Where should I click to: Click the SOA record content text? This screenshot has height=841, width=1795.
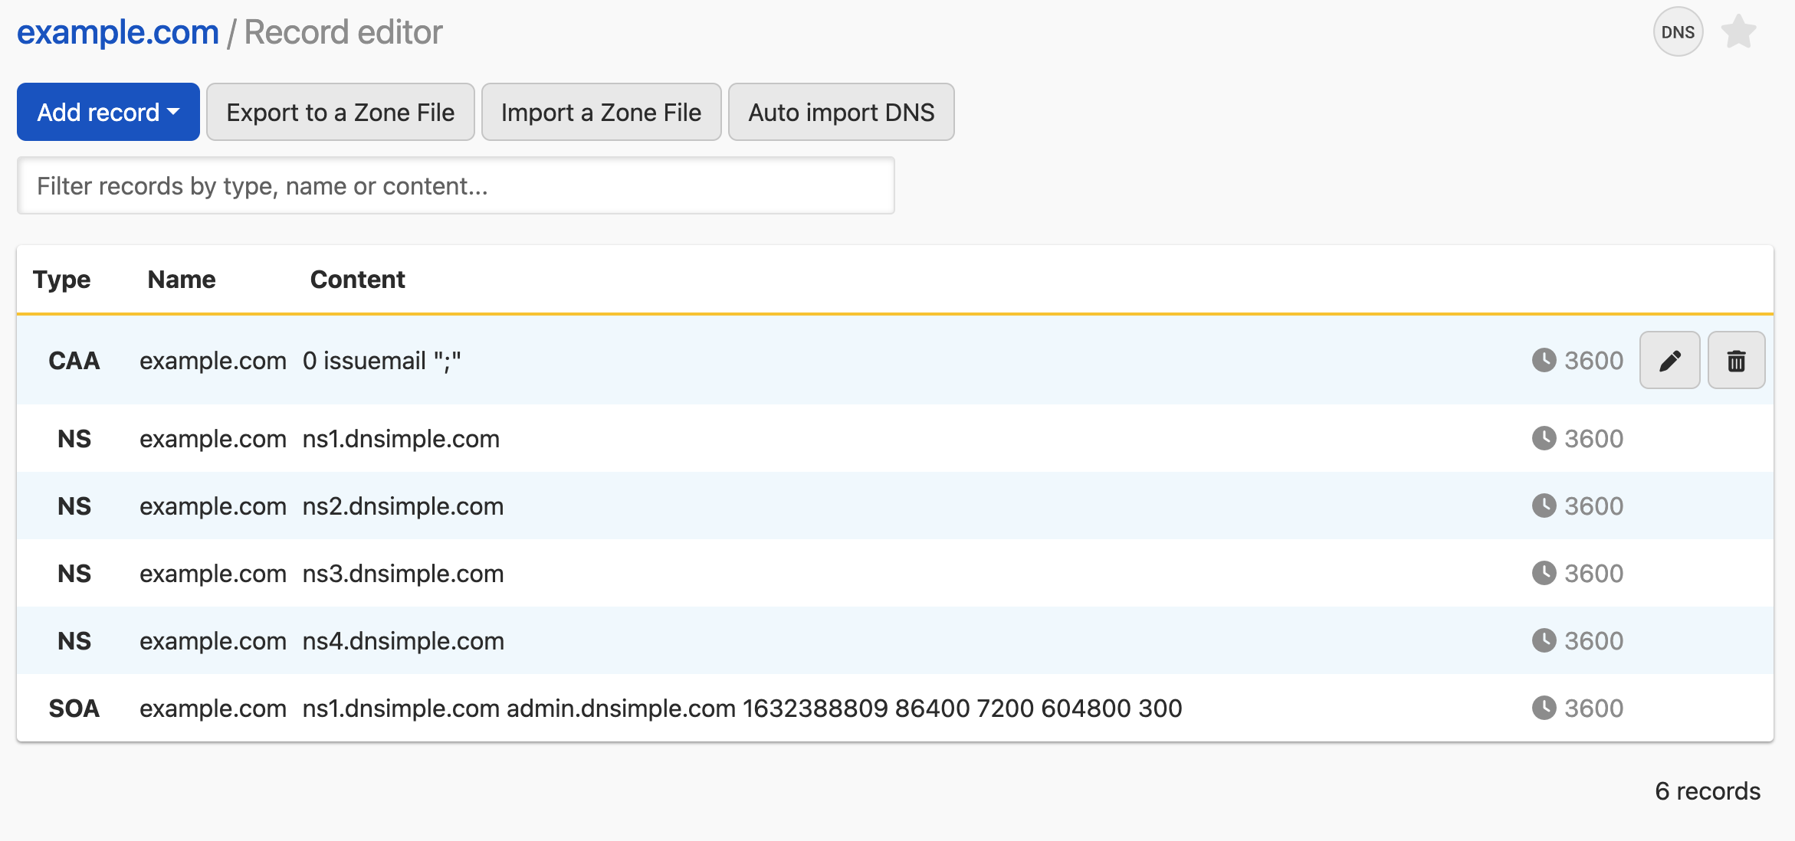(742, 708)
